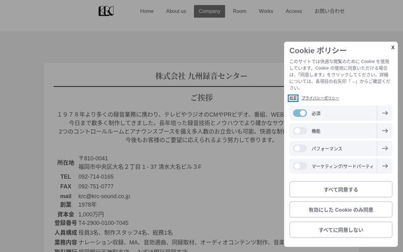
Task: Open お問い合わせ contact page
Action: click(329, 11)
